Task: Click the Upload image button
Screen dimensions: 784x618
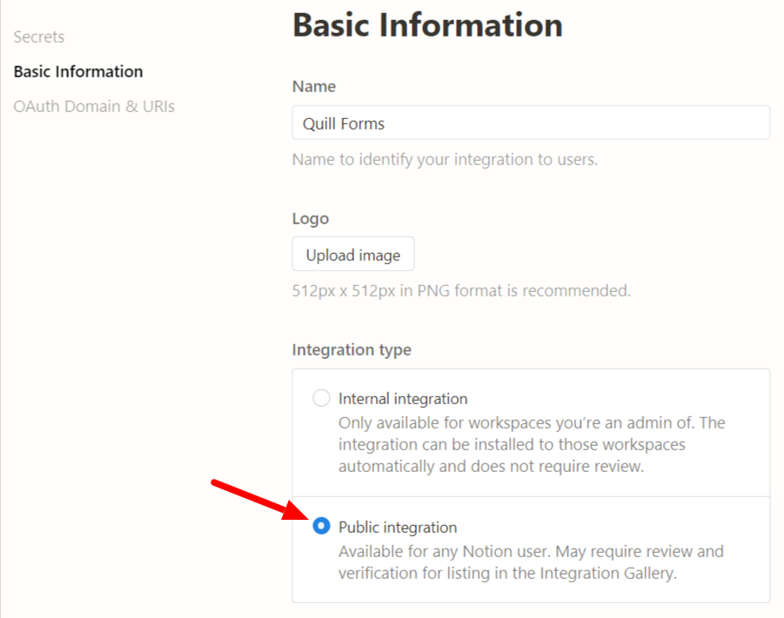Action: [353, 255]
